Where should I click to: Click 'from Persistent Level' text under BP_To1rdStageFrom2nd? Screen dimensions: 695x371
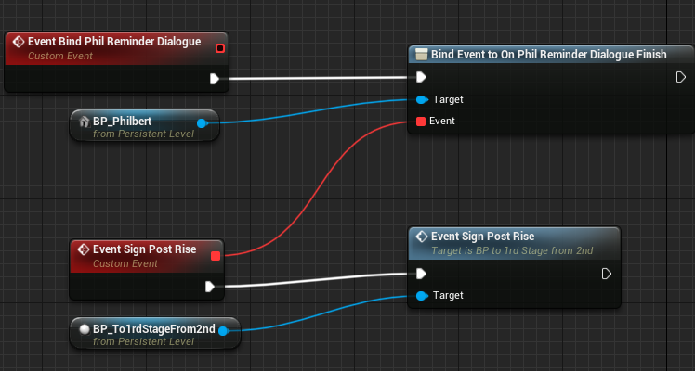pos(144,342)
